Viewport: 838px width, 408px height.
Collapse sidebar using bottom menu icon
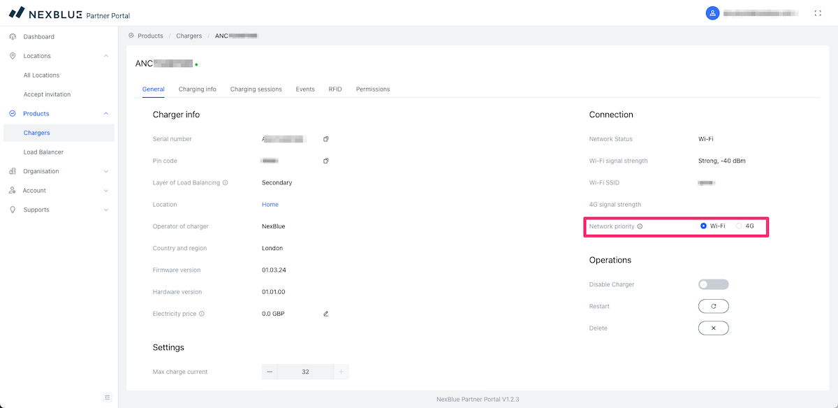[108, 398]
